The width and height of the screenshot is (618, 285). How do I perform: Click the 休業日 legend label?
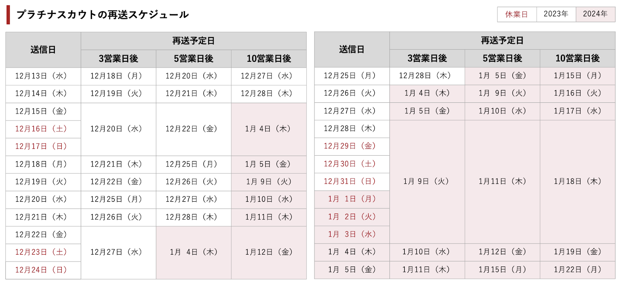click(x=516, y=14)
